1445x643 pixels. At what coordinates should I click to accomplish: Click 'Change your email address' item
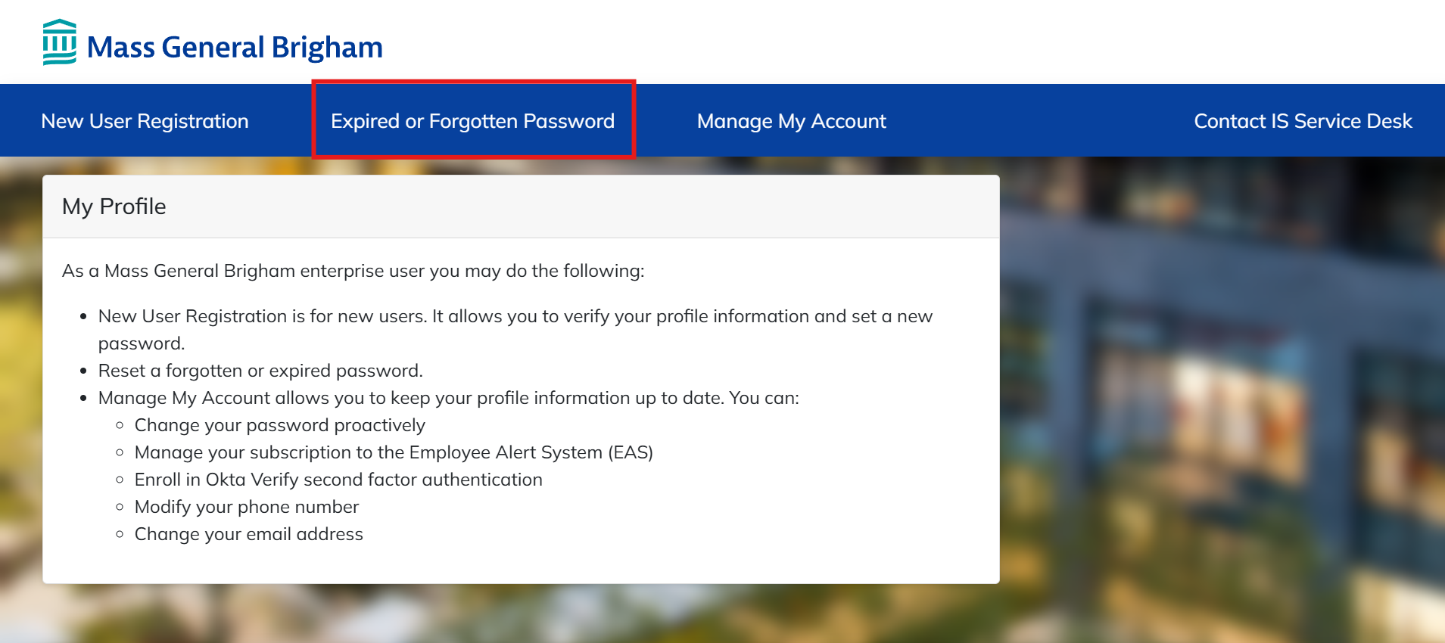click(248, 534)
